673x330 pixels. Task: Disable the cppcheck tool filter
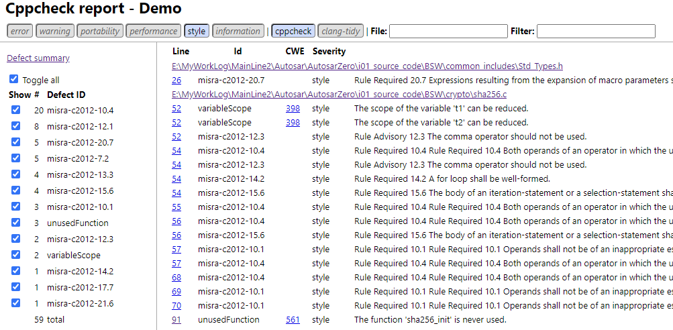click(x=293, y=31)
